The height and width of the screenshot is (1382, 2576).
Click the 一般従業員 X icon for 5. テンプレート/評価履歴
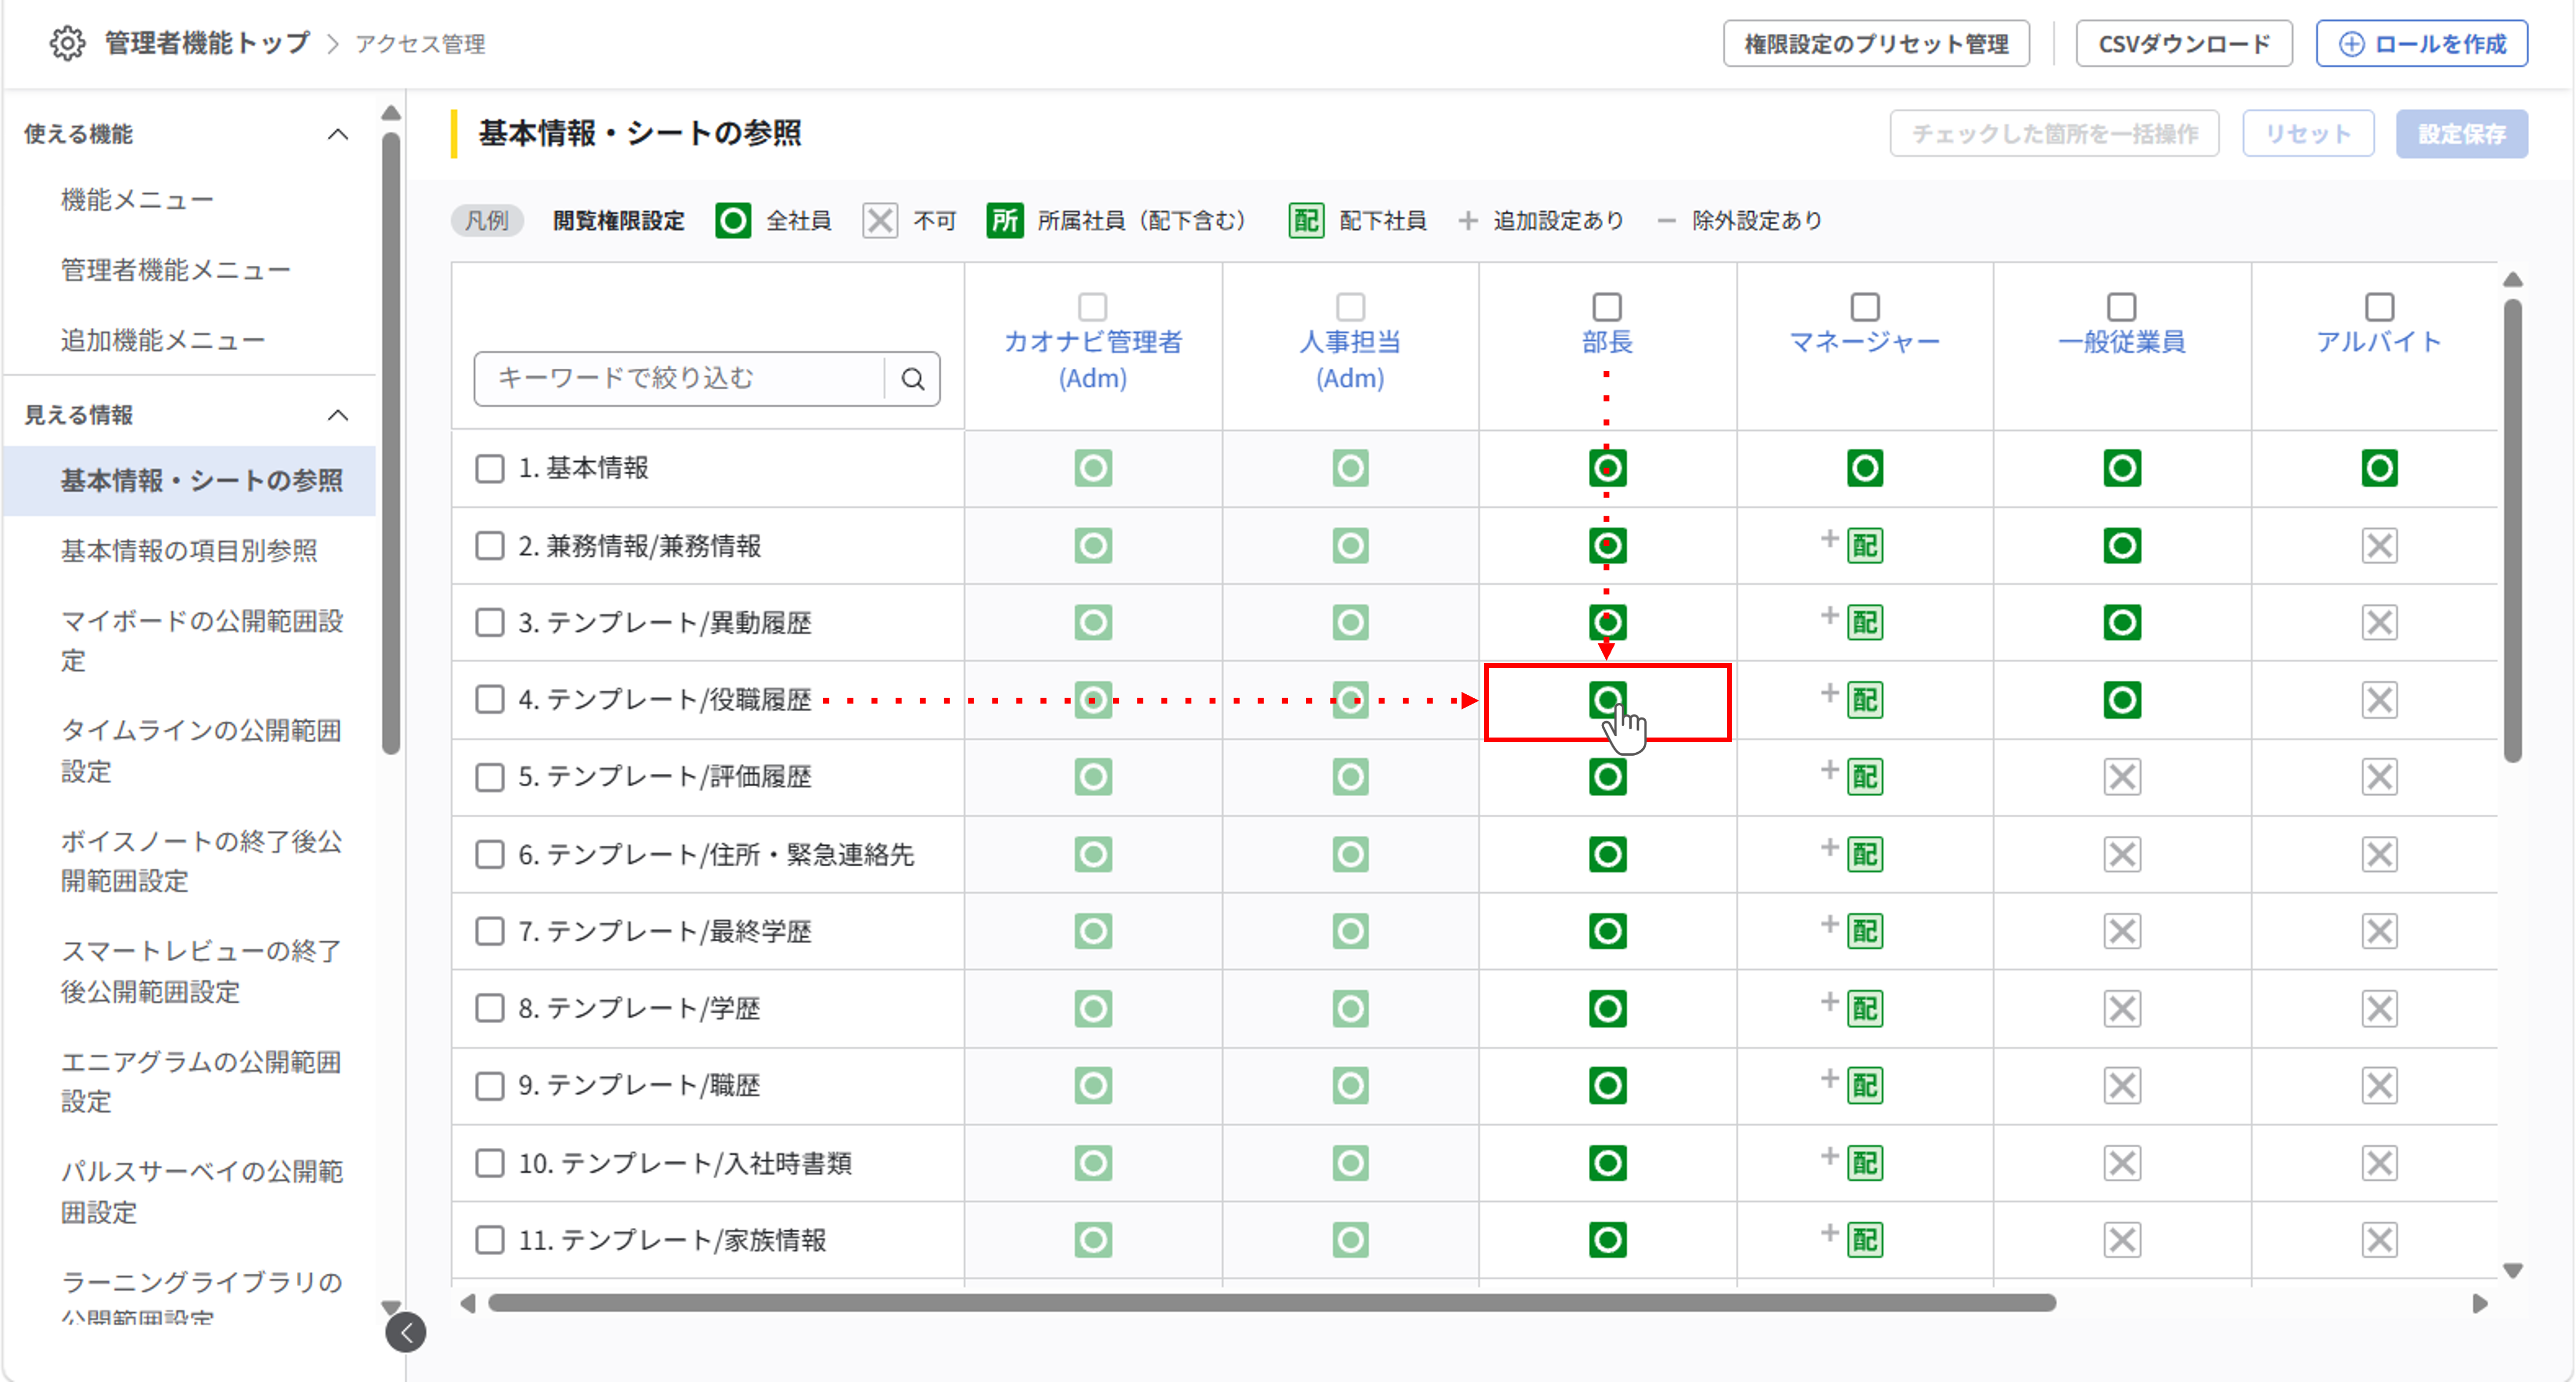pyautogui.click(x=2122, y=777)
